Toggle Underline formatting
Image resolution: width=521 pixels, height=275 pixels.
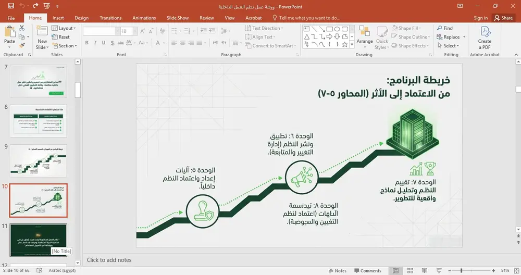pyautogui.click(x=104, y=43)
